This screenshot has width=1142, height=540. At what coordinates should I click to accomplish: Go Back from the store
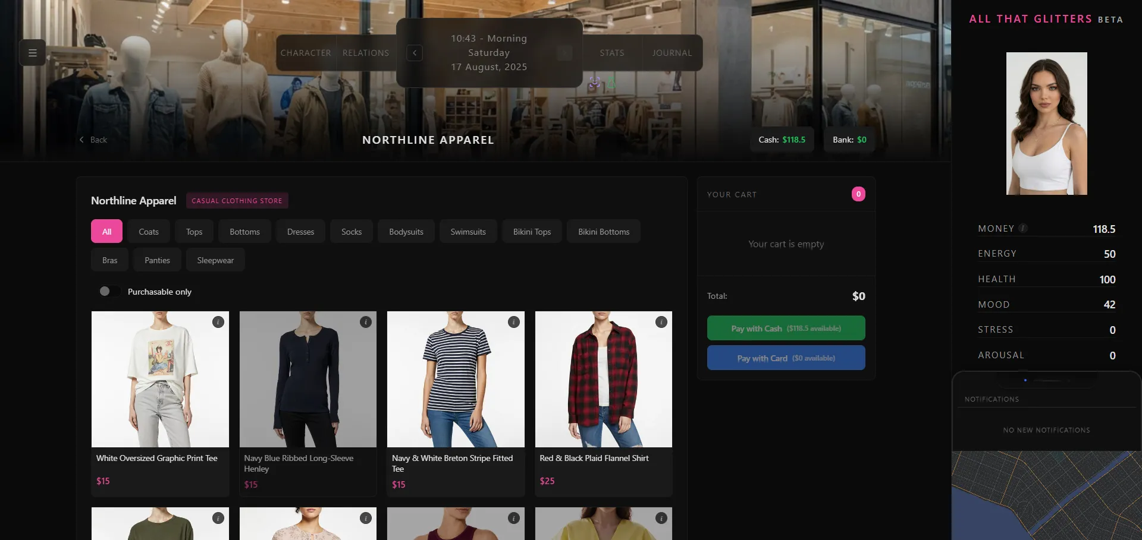click(x=93, y=140)
